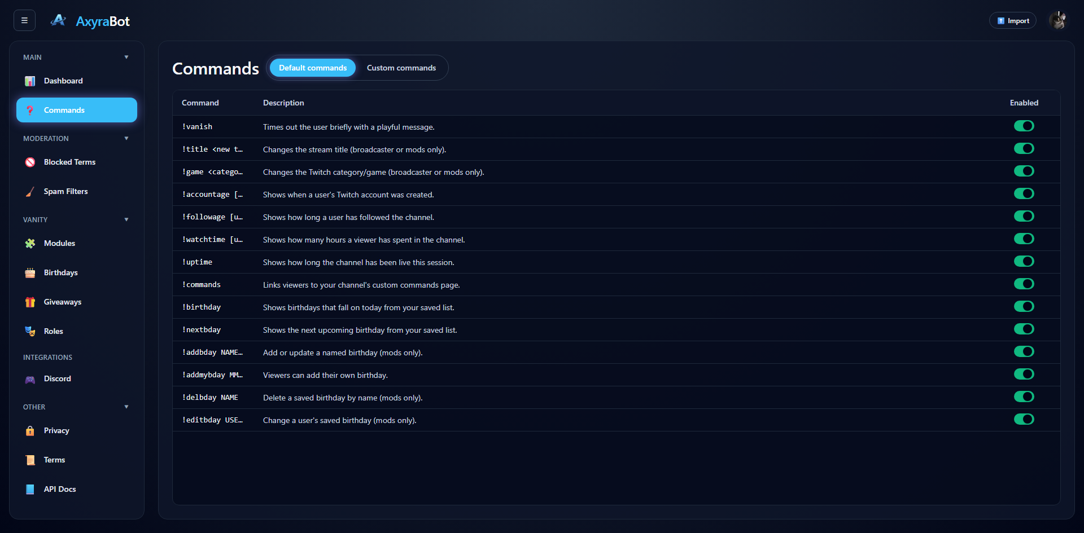The width and height of the screenshot is (1084, 533).
Task: Click the Giveaways gift box icon
Action: click(30, 302)
